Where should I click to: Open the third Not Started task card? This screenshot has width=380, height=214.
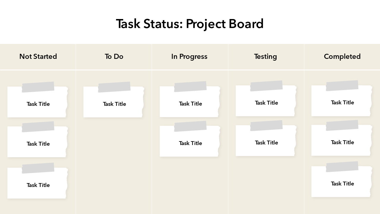pyautogui.click(x=38, y=185)
